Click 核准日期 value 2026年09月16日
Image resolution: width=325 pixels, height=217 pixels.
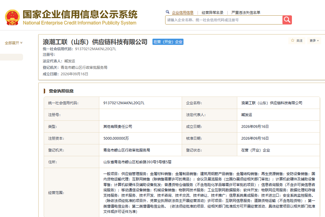255,138
